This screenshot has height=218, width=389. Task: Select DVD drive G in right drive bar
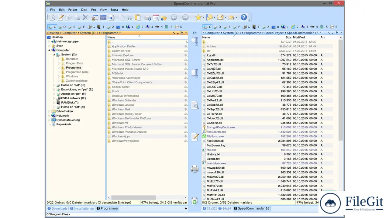(247, 27)
